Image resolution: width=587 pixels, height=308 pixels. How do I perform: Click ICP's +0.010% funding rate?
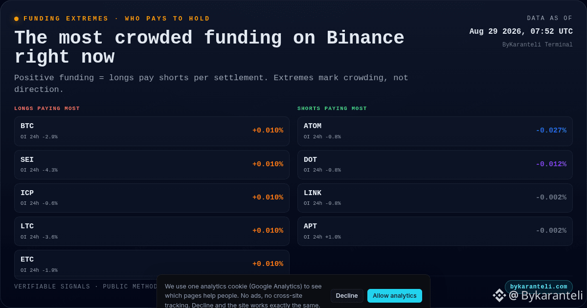coord(268,198)
